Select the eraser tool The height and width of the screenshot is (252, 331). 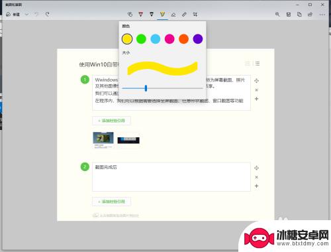pyautogui.click(x=173, y=15)
